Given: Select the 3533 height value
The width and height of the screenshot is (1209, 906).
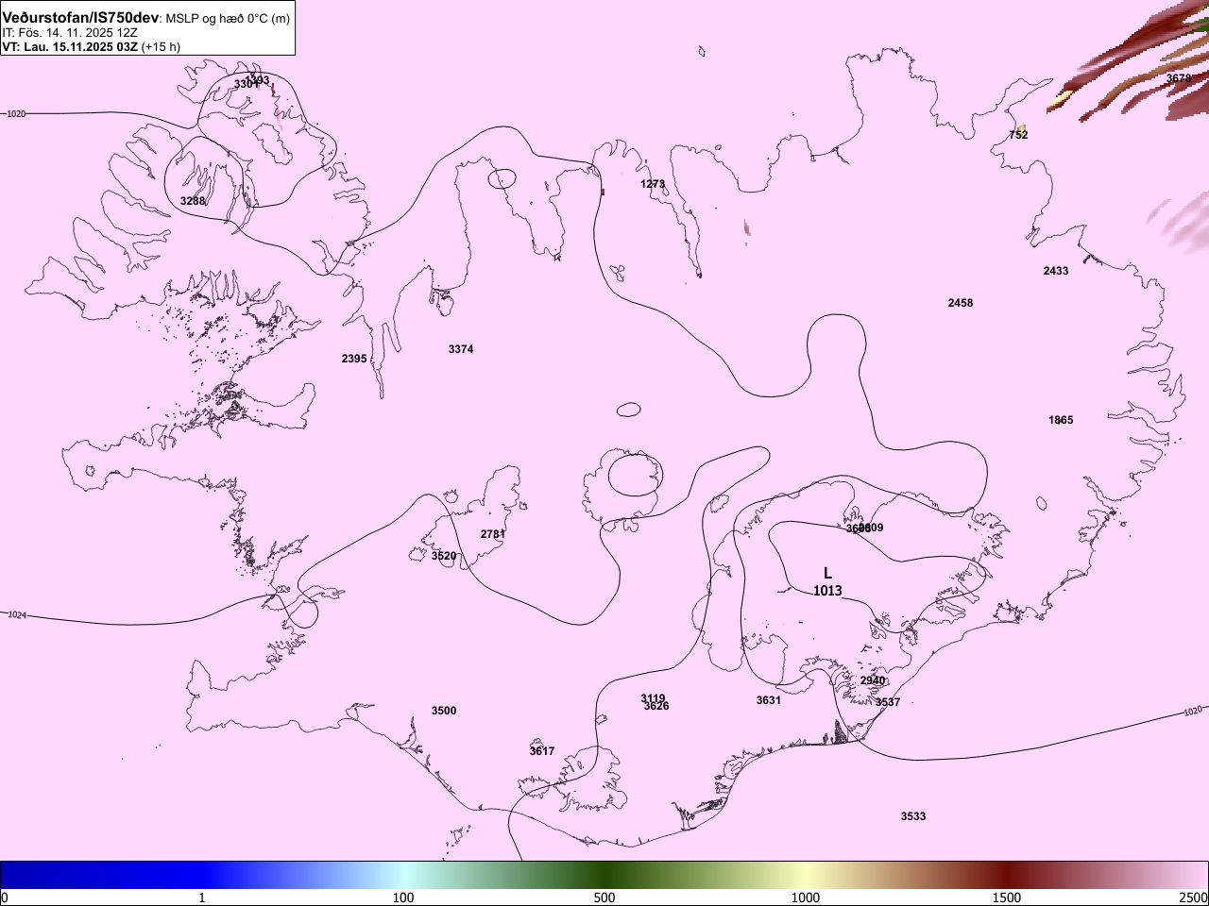Looking at the screenshot, I should 913,816.
